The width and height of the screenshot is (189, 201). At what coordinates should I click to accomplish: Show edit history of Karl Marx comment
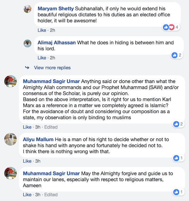click(x=51, y=127)
